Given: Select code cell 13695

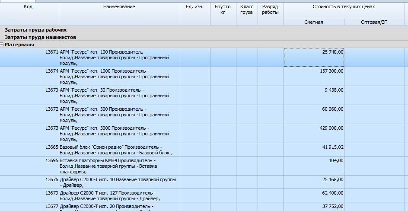Looking at the screenshot, I should [x=29, y=166].
